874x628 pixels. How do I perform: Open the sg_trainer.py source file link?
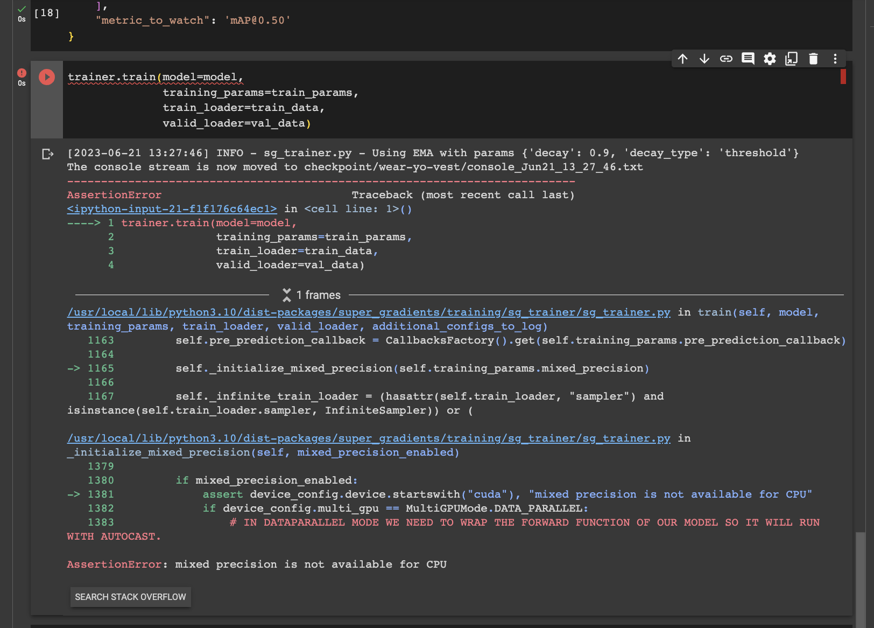[x=368, y=312]
